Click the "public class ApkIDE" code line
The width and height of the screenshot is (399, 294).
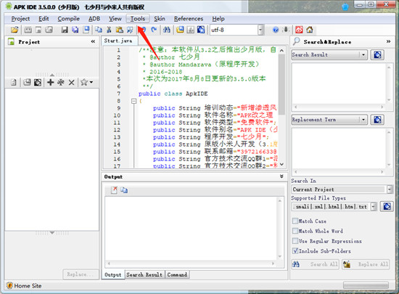click(x=173, y=94)
